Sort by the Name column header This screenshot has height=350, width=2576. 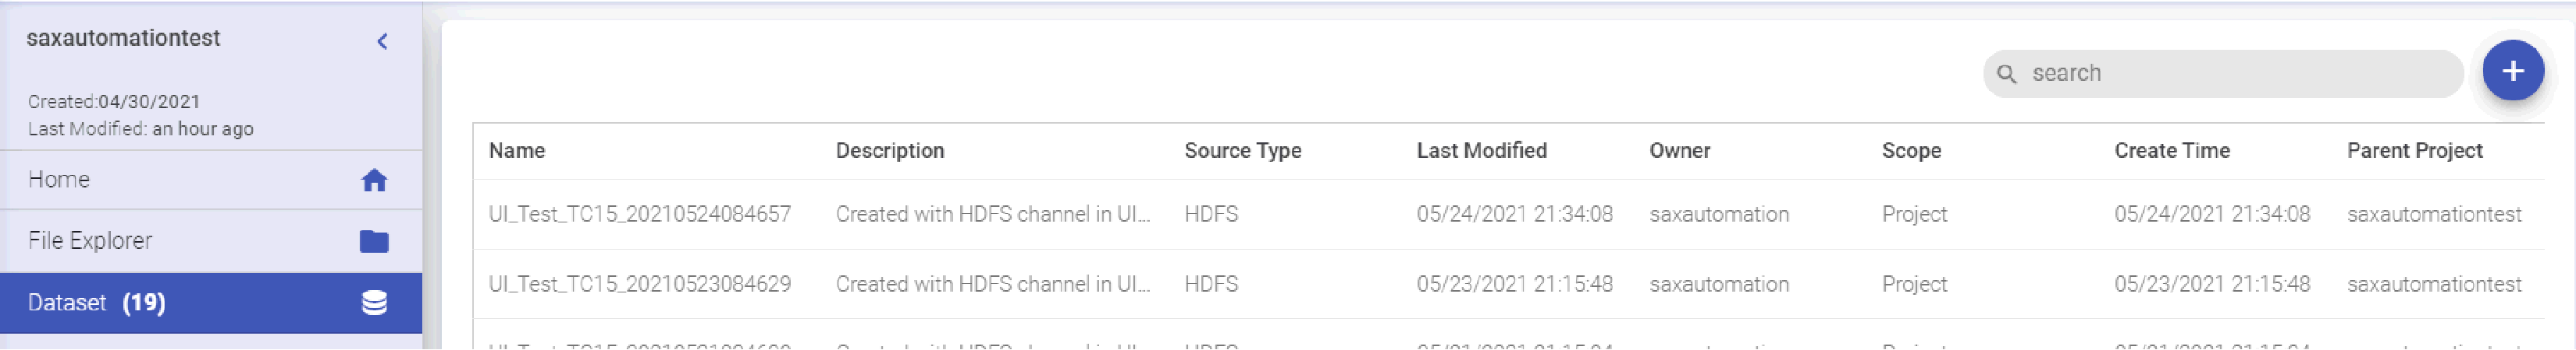pyautogui.click(x=517, y=151)
